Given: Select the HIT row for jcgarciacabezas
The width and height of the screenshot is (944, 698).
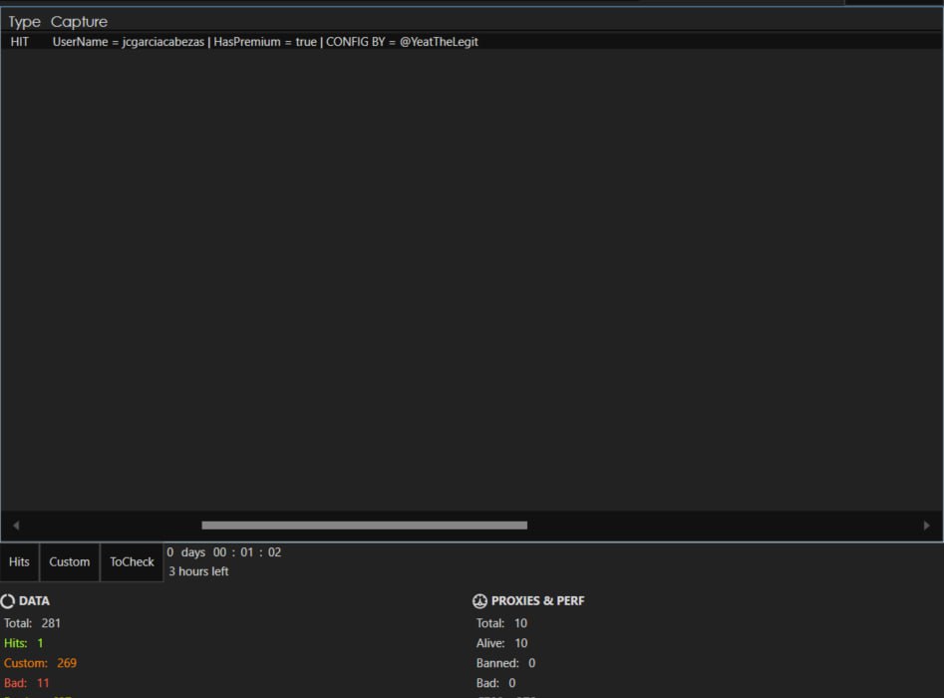Looking at the screenshot, I should [472, 42].
